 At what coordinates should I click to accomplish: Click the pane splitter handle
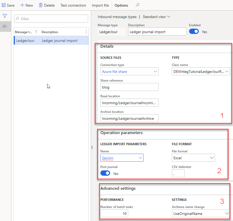coord(92,147)
